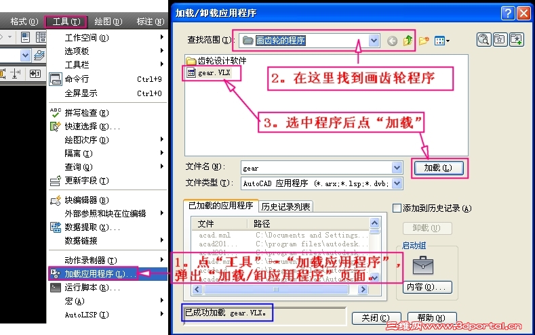Image resolution: width=535 pixels, height=335 pixels.
Task: Click the add to favorites icon
Action: [516, 39]
